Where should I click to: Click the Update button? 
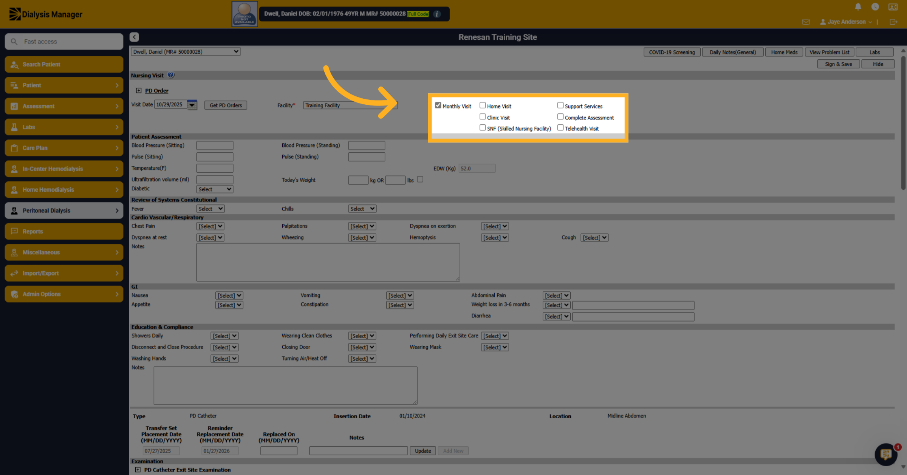pyautogui.click(x=423, y=451)
